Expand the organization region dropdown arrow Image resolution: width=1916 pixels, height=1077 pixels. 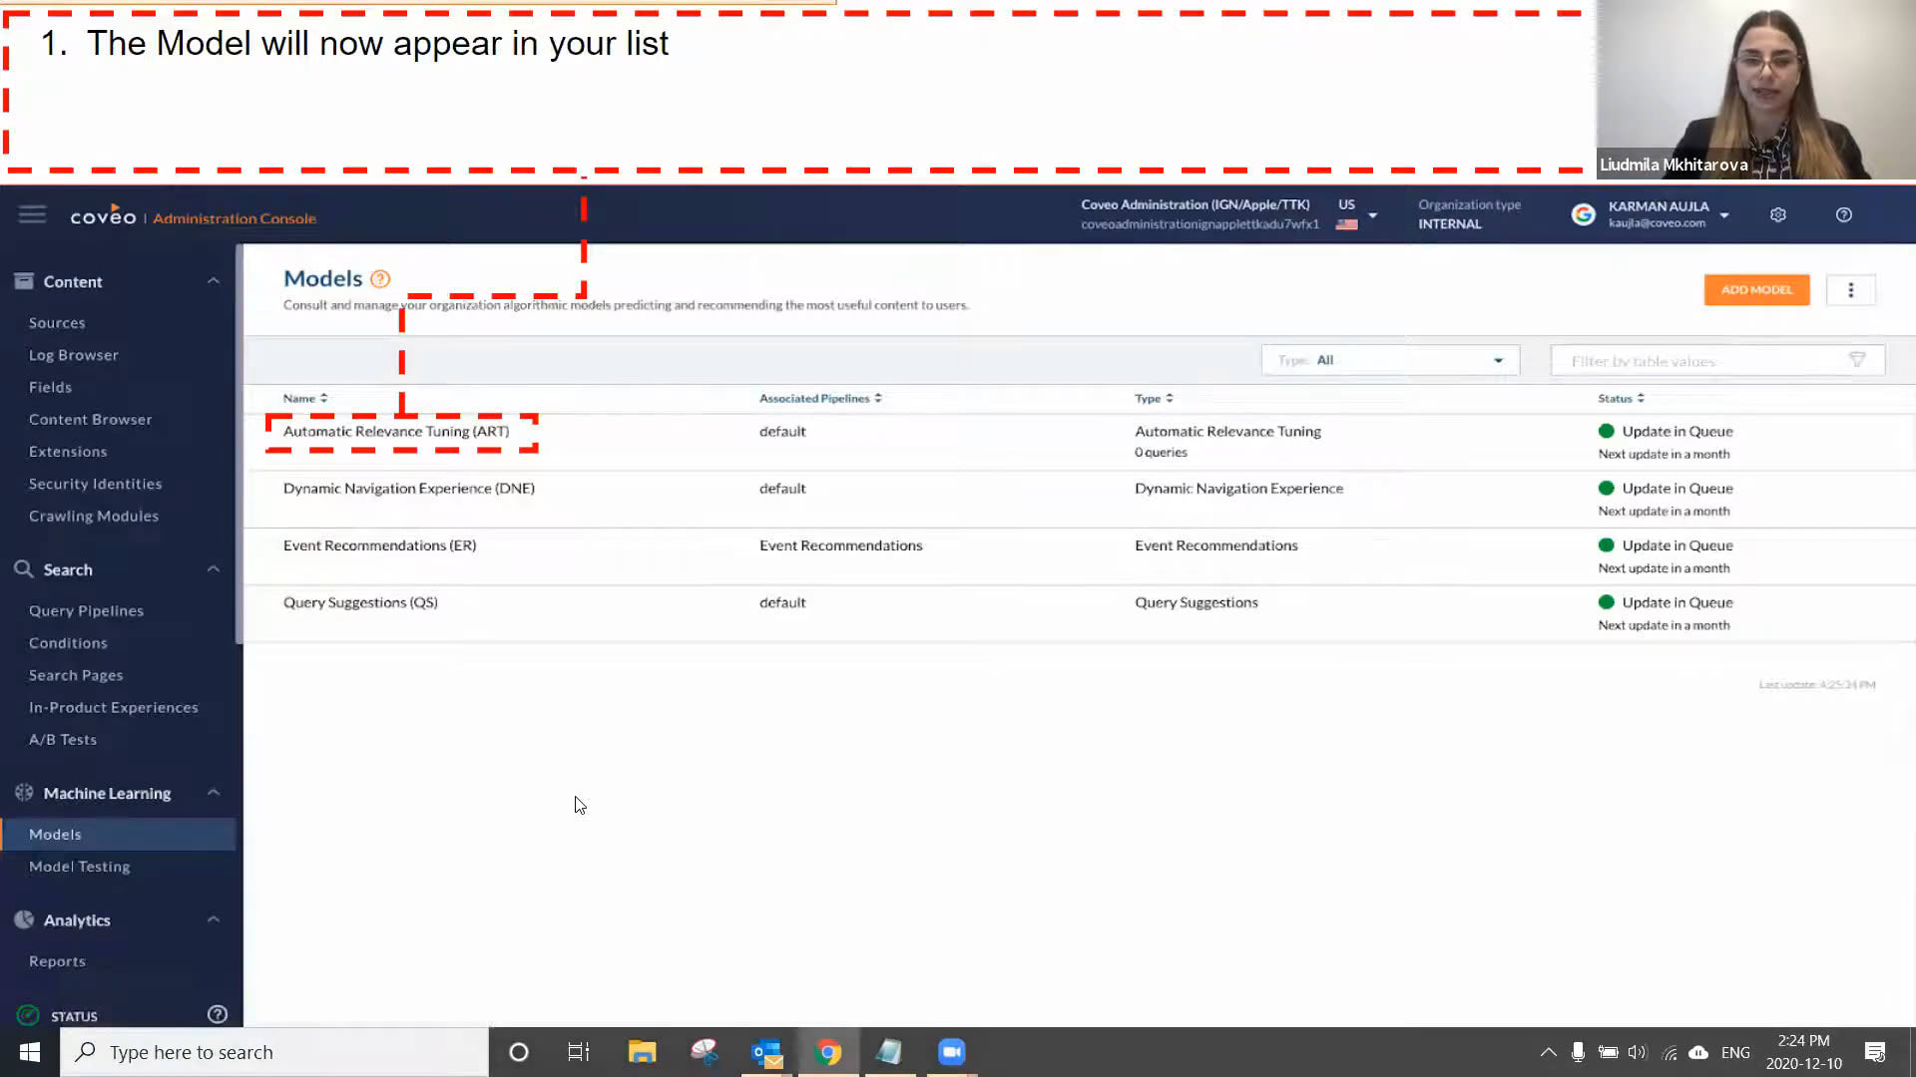(x=1372, y=214)
